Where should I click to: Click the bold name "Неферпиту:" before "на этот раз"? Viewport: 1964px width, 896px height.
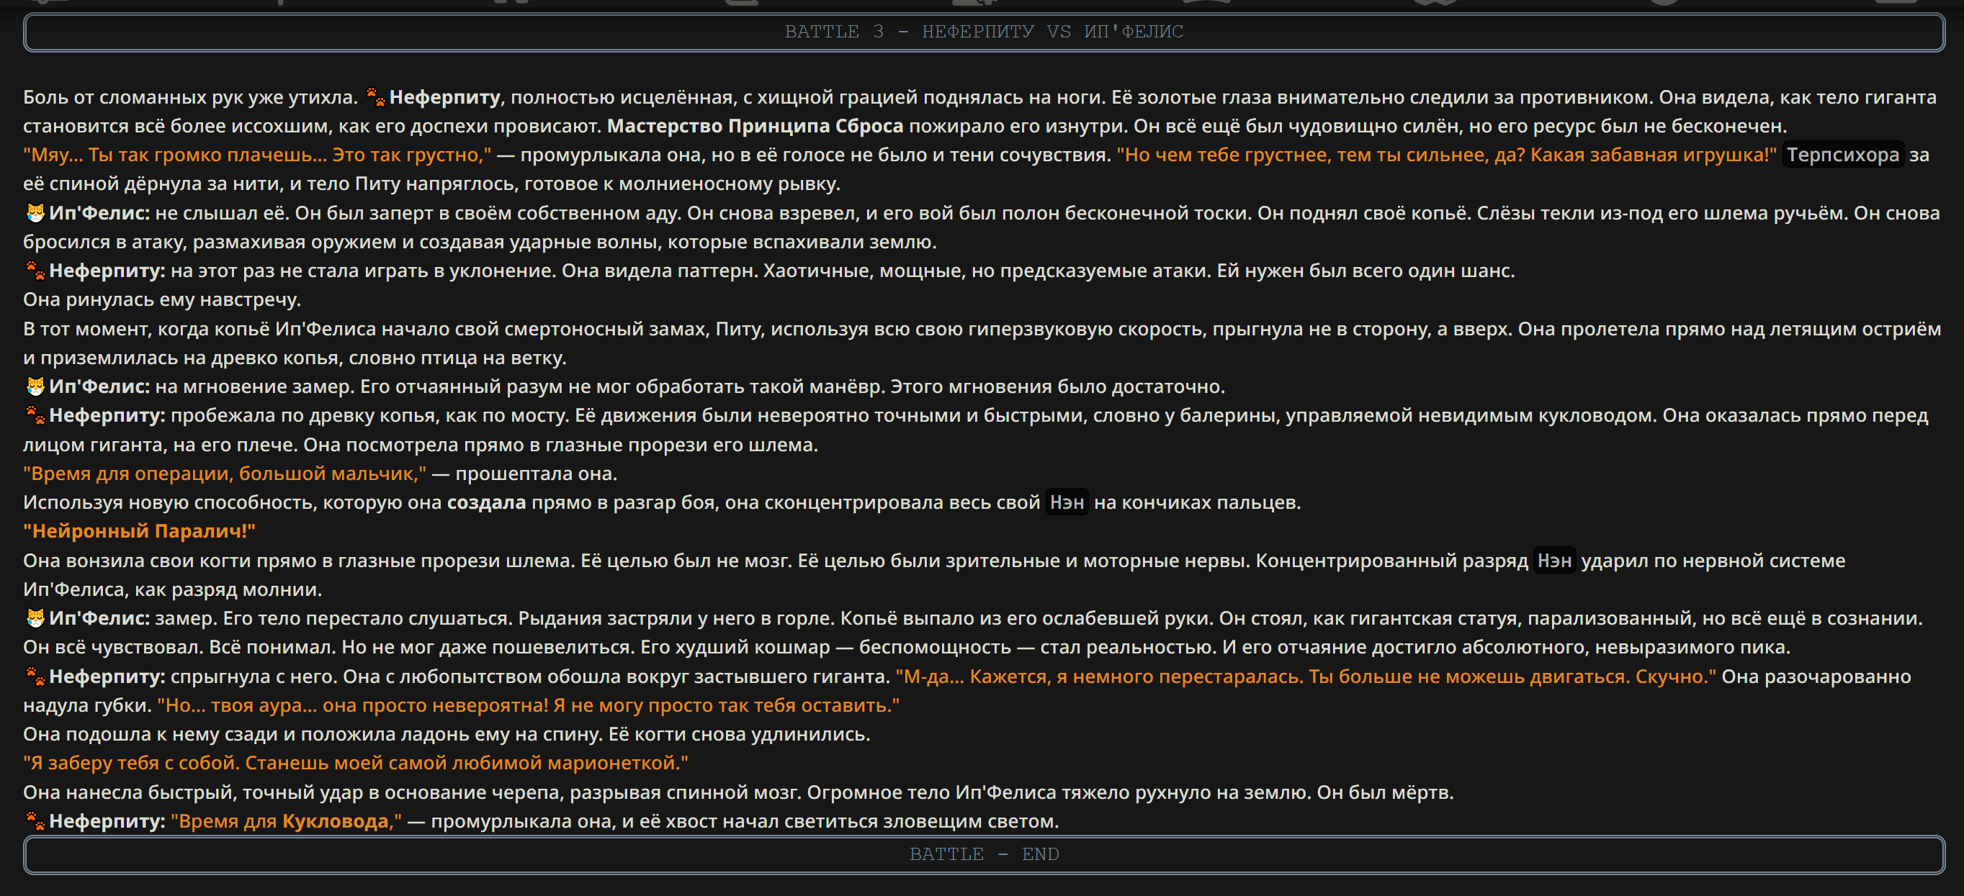coord(107,271)
